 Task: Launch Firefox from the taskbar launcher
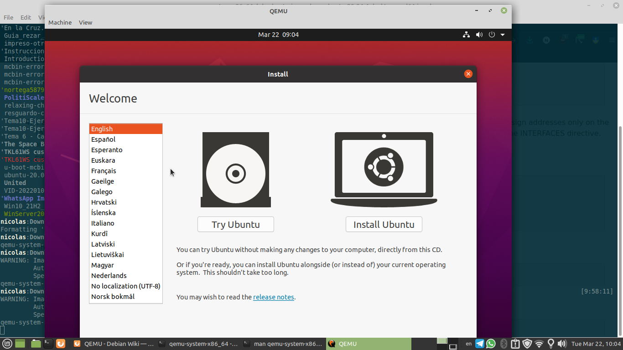point(61,344)
